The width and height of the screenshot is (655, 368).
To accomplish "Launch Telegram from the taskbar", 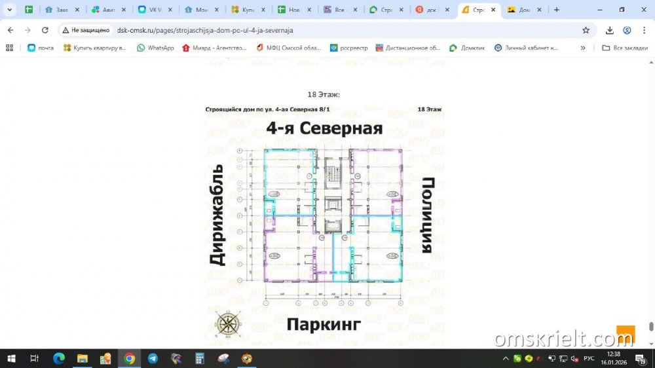I will 153,358.
